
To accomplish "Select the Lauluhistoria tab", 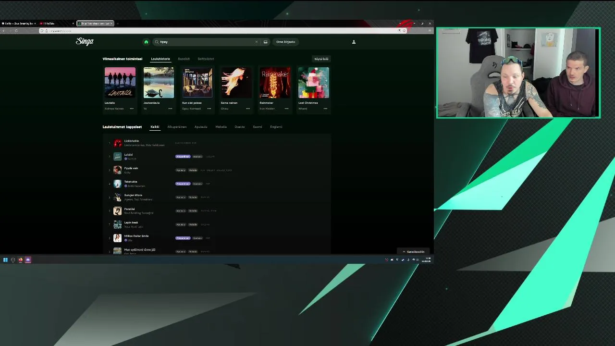I will 160,59.
